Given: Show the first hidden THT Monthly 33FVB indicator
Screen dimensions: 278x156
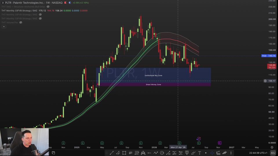Looking at the screenshot, I should (x=40, y=14).
